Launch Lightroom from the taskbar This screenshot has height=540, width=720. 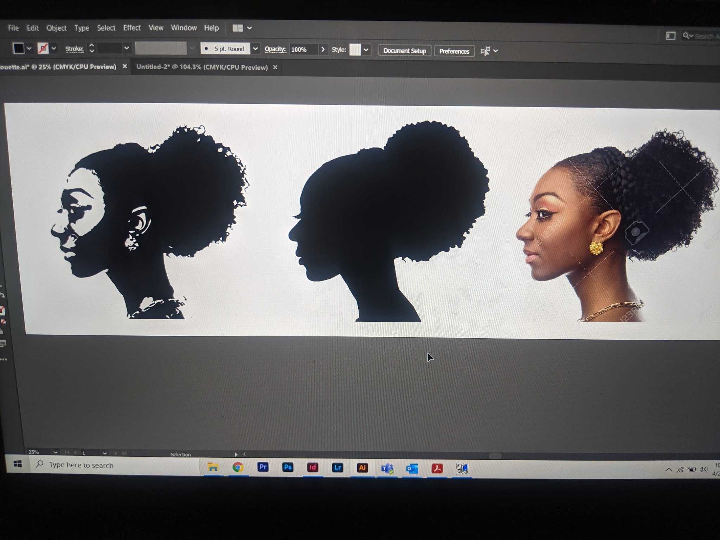point(337,468)
